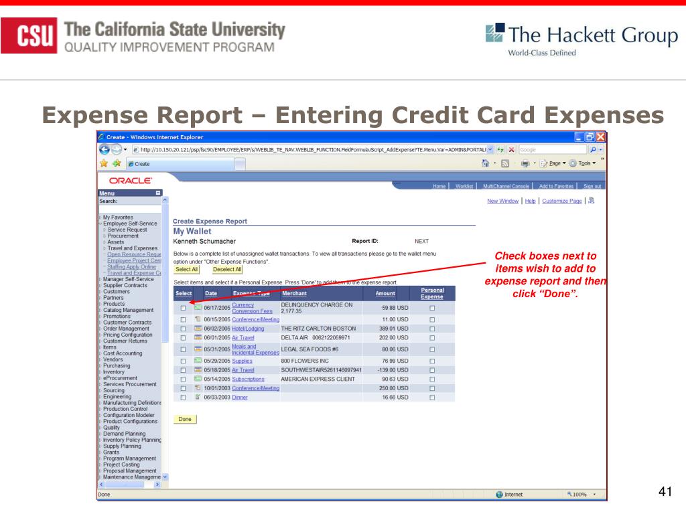The height and width of the screenshot is (514, 686).
Task: Click the Refresh icon beside address bar
Action: (x=500, y=149)
